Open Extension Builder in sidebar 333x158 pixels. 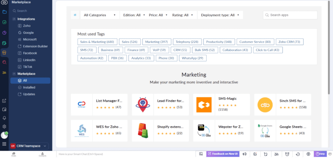pyautogui.click(x=35, y=46)
